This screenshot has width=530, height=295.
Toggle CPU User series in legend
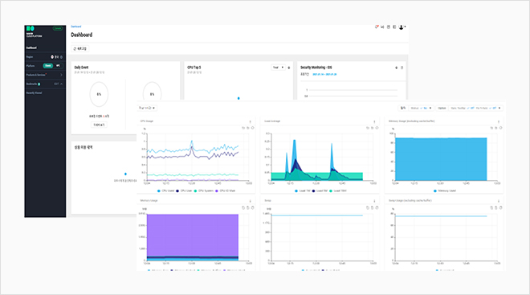click(x=184, y=191)
